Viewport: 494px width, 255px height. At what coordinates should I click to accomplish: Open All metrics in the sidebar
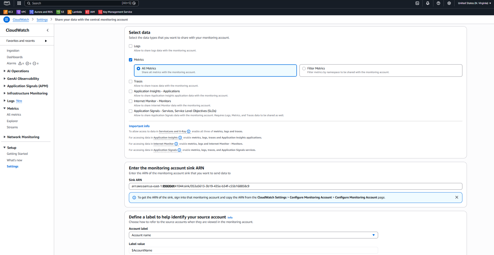(x=14, y=115)
